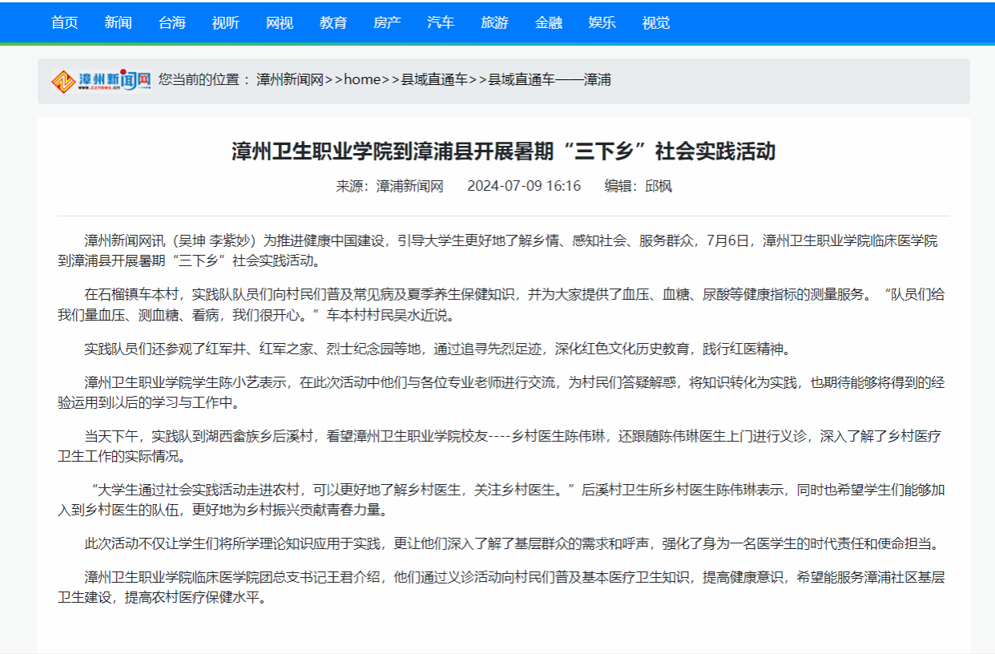
Task: Click the publish timestamp 2024-07-09 16:16
Action: coord(524,186)
